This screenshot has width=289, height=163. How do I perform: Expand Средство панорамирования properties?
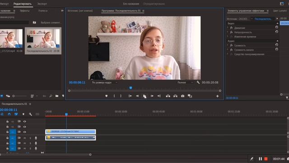(228, 54)
